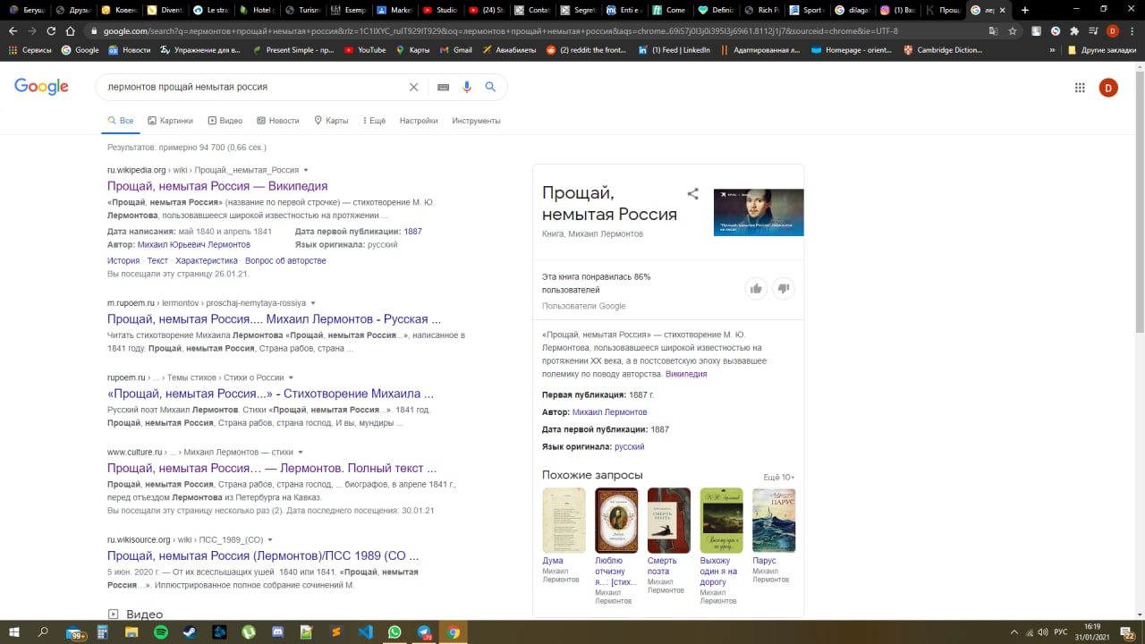The image size is (1145, 644).
Task: Open Visual Studio Code from the taskbar
Action: [365, 632]
